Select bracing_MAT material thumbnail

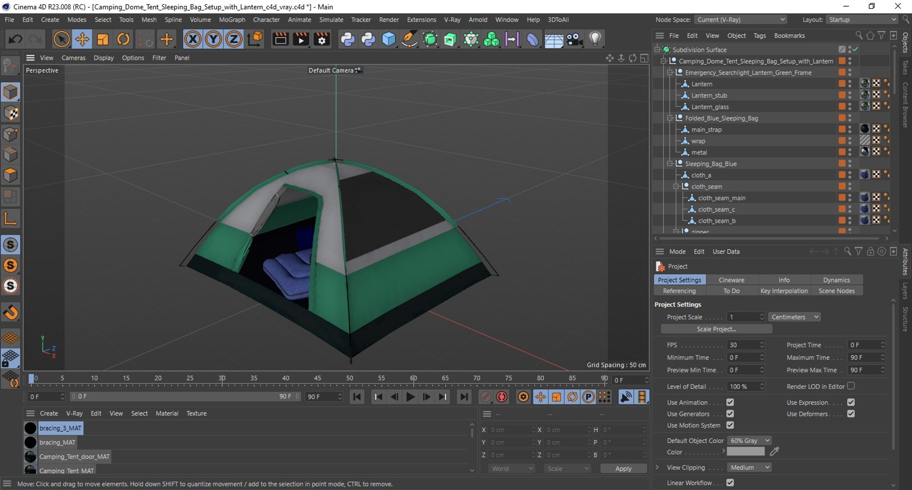tap(30, 443)
